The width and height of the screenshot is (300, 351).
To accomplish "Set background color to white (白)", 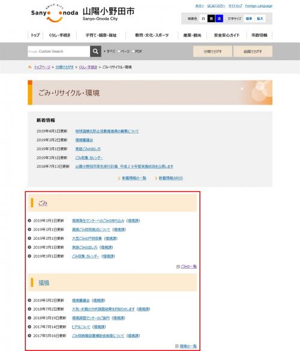I will pos(203,19).
